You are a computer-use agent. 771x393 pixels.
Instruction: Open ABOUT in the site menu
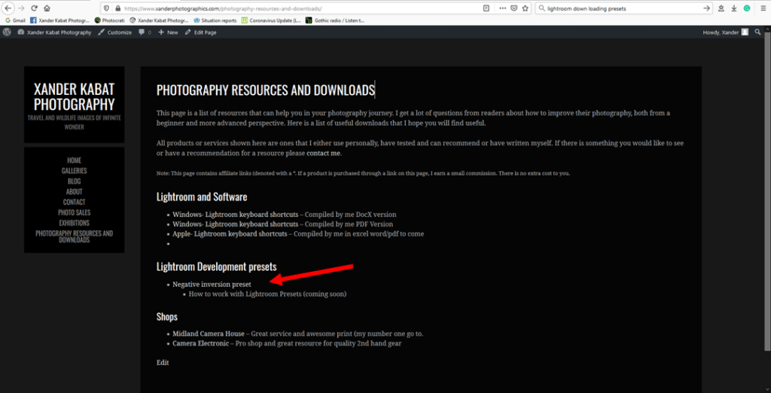[x=75, y=191]
